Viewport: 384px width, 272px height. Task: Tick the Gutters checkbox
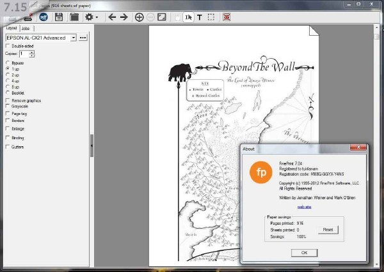8,147
